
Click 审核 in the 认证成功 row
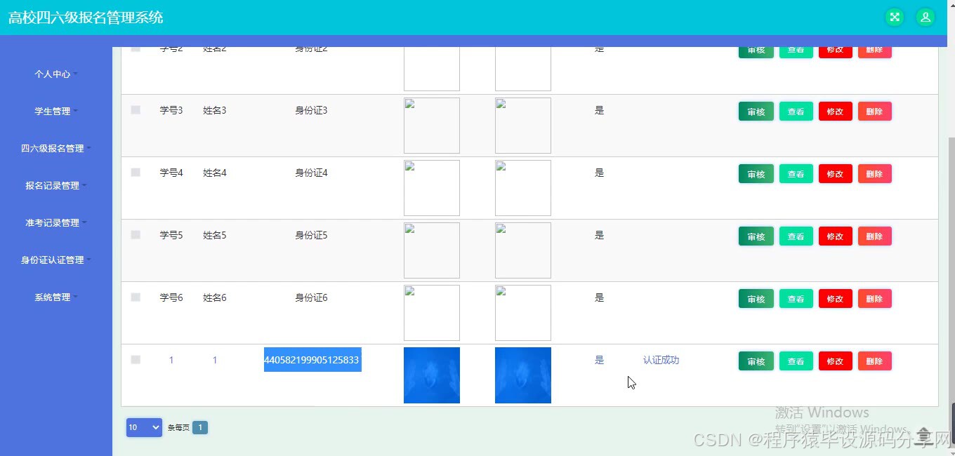[756, 361]
